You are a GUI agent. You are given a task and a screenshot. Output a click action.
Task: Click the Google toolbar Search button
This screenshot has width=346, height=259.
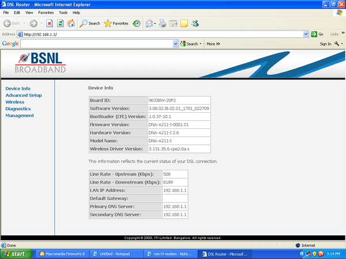189,44
